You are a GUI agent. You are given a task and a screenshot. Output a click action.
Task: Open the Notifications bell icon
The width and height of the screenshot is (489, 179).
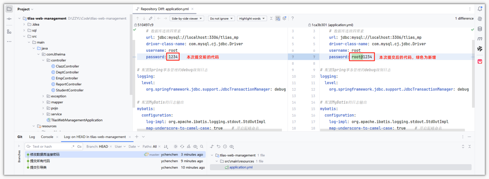click(480, 9)
